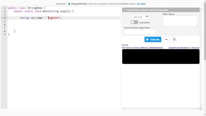Open the JDK 11.0.4 version dropdown

140,17
